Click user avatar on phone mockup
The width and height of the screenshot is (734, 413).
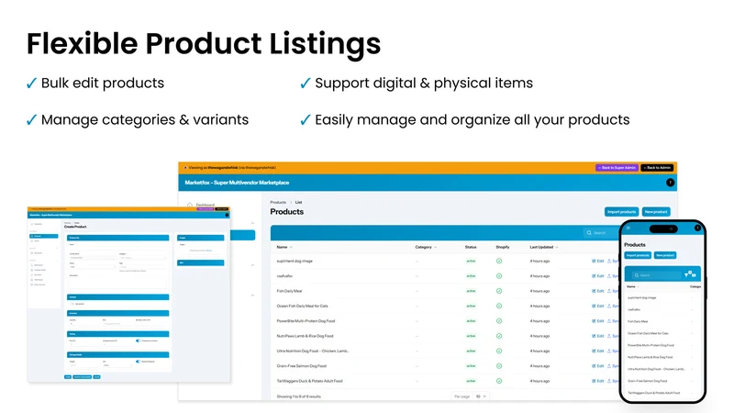click(697, 228)
